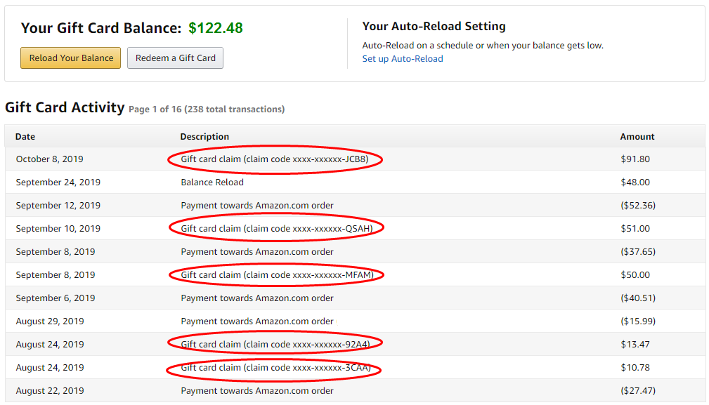Click the August 22 Amazon.com order payment
The width and height of the screenshot is (709, 405).
click(257, 391)
